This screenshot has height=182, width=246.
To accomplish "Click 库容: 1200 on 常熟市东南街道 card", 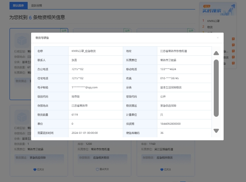I will tap(85, 144).
